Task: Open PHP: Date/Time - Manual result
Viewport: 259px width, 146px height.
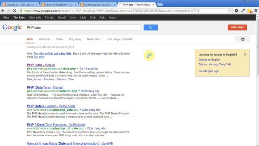Action: [x=45, y=88]
